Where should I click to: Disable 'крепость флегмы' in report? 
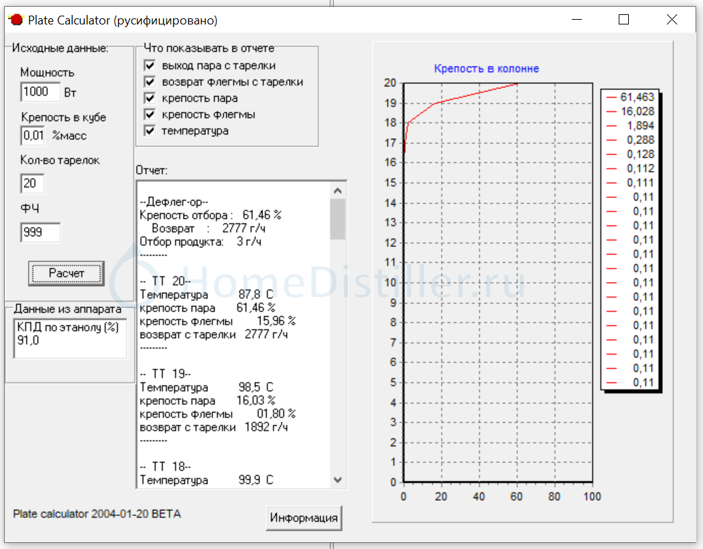point(150,115)
